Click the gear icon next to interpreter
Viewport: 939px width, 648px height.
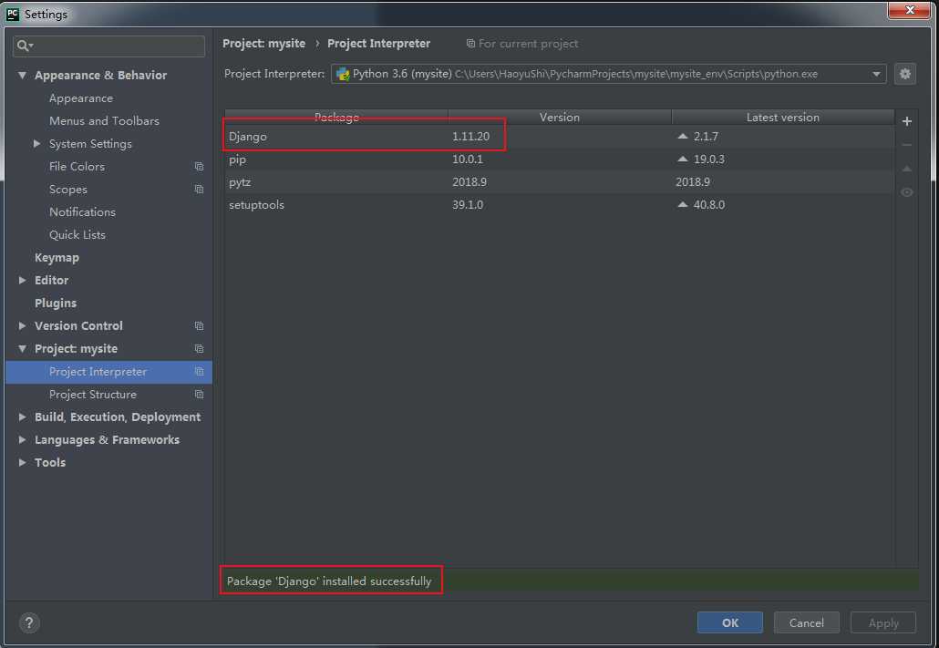(x=905, y=74)
